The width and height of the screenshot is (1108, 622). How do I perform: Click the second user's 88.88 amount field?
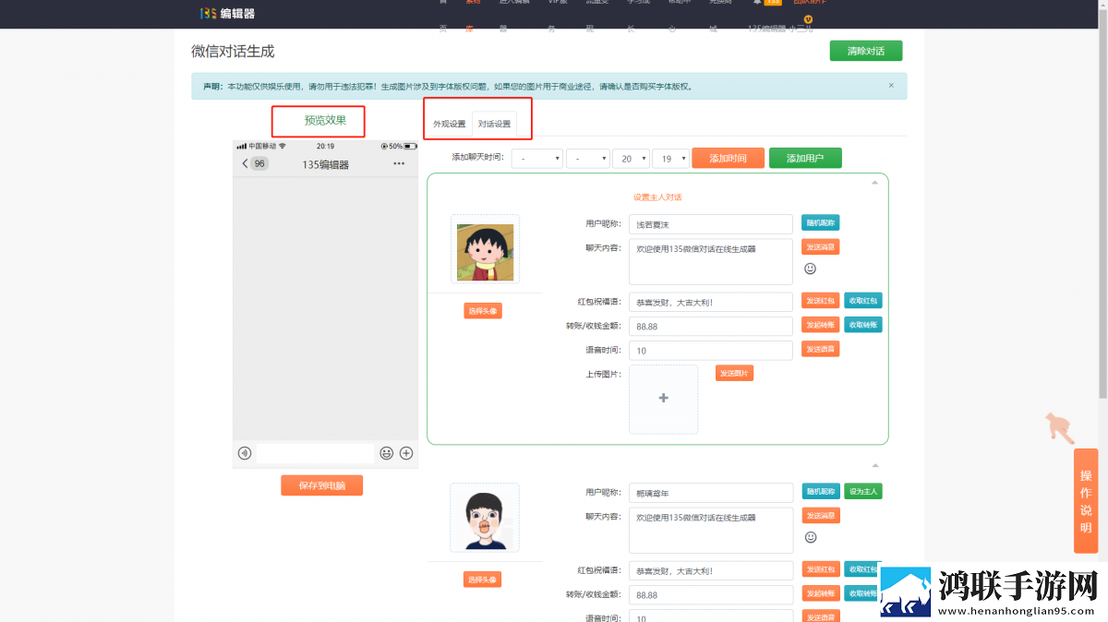pos(710,595)
